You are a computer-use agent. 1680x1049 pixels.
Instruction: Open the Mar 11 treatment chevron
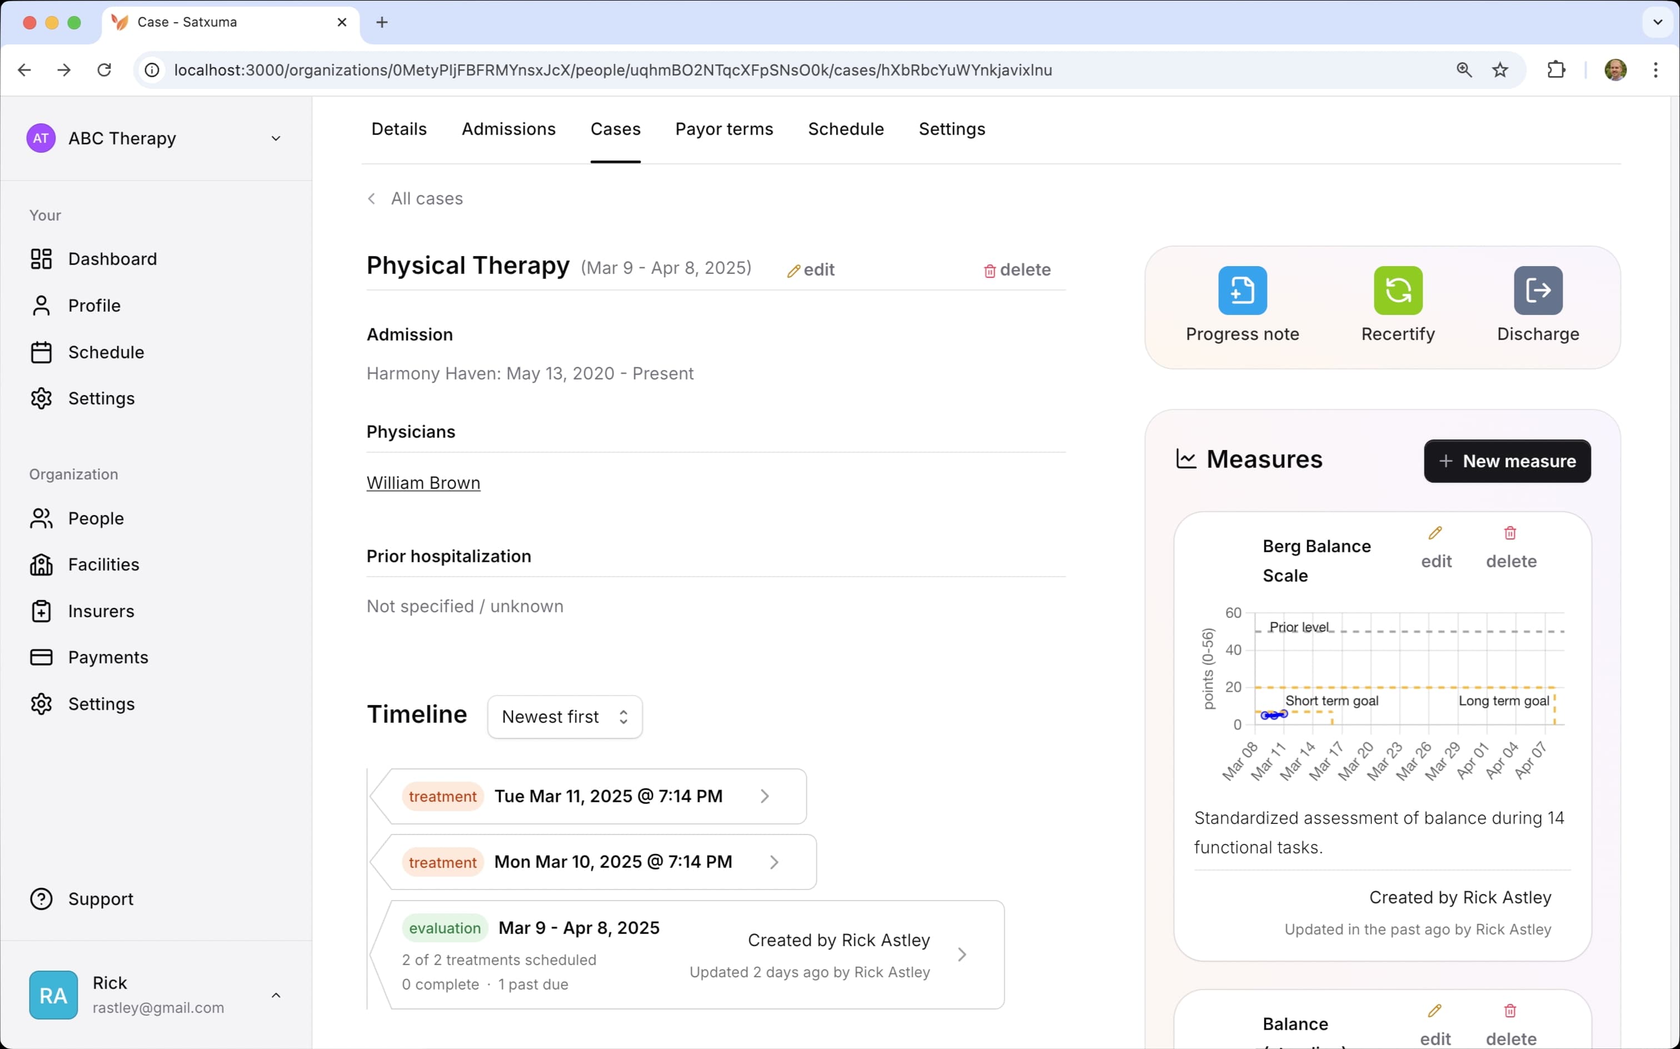(765, 796)
